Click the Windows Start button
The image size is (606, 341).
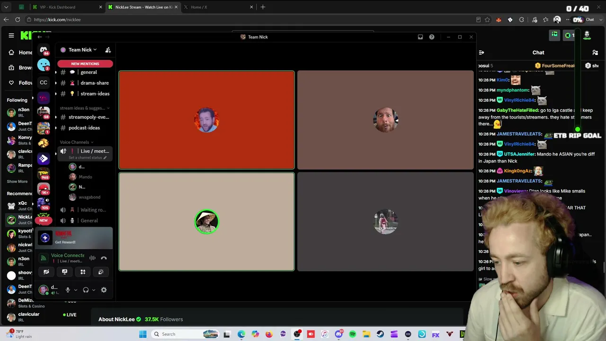tap(143, 334)
